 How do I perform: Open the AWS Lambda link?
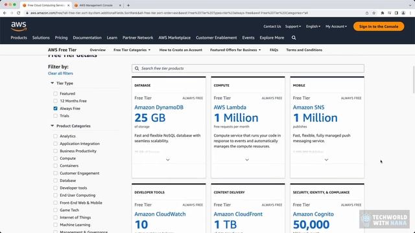click(230, 107)
